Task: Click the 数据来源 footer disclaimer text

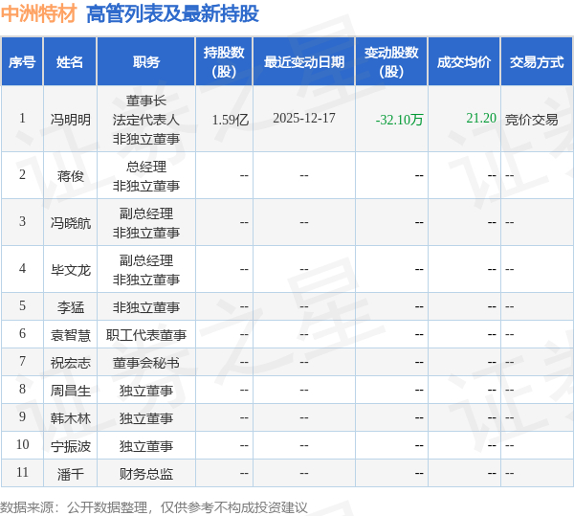Action: click(154, 507)
